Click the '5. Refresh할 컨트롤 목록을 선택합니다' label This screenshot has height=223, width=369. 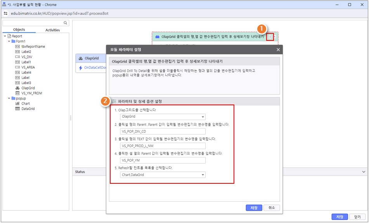pos(143,168)
